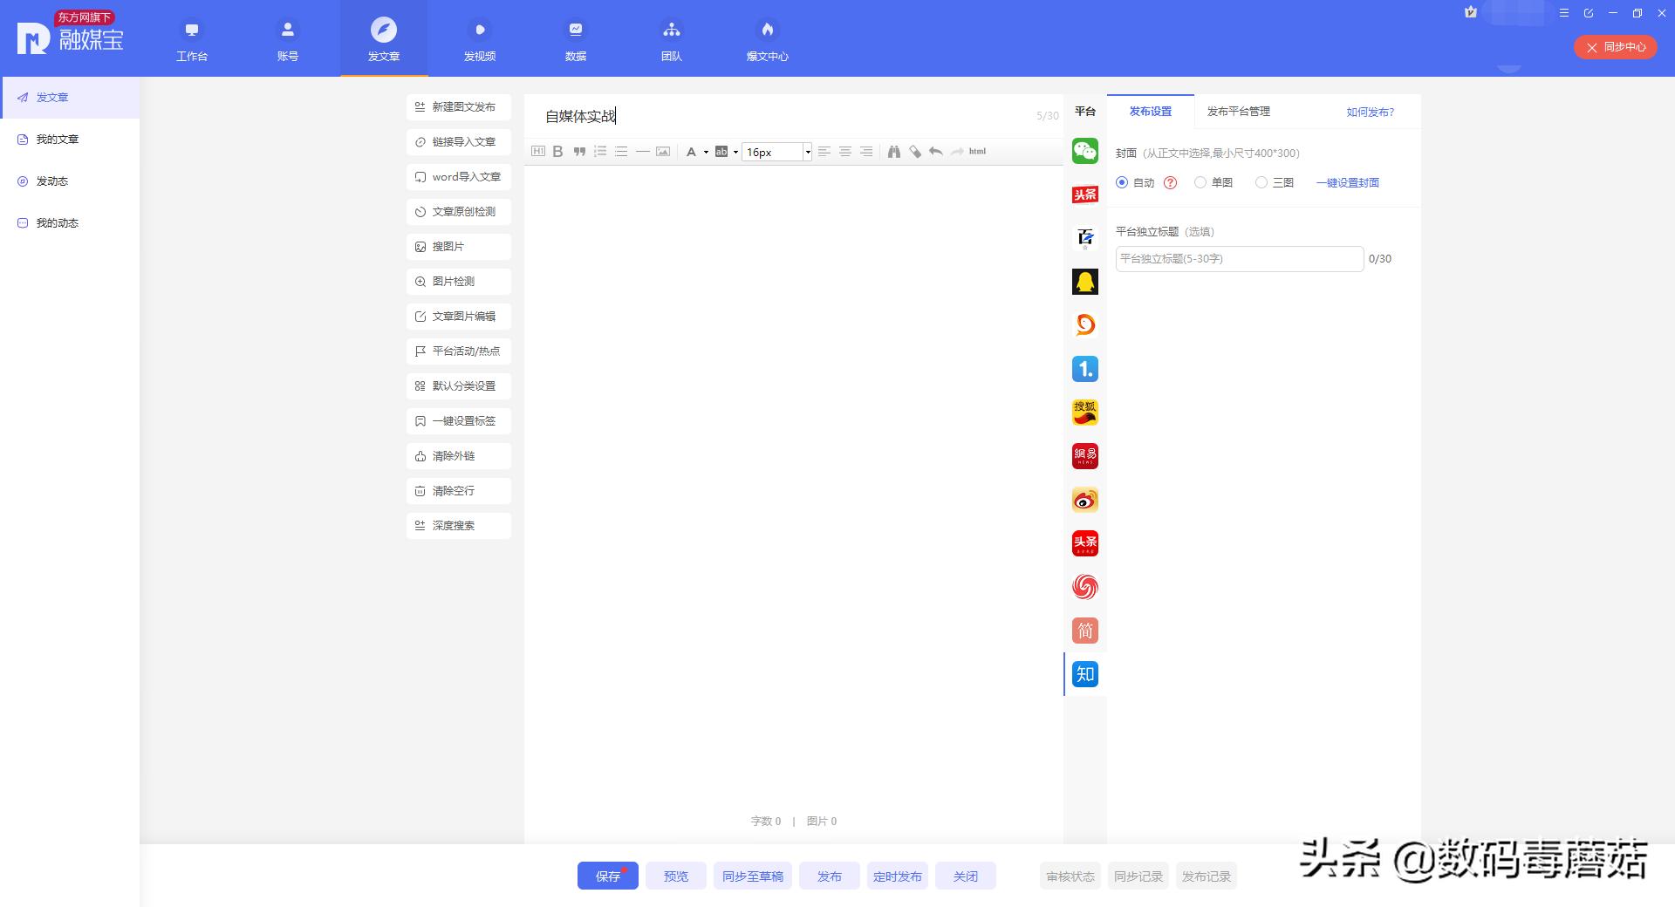
Task: Click the ab text highlight color swatch
Action: tap(721, 152)
